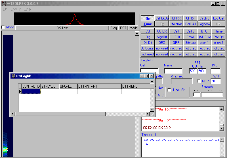The image size is (227, 158).
Task: Click the Call macro button
Action: coord(176,31)
